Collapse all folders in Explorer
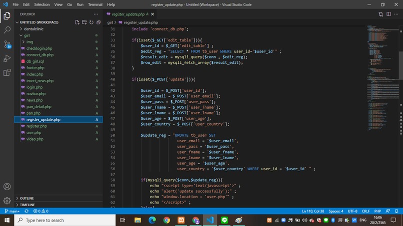 point(98,22)
